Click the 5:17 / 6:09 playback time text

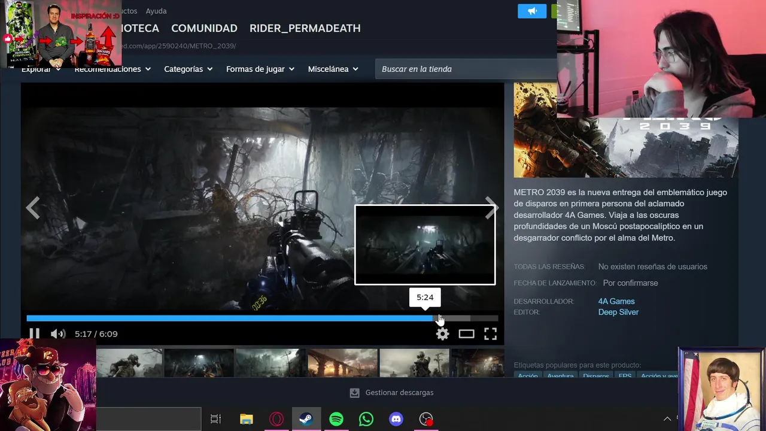point(96,334)
